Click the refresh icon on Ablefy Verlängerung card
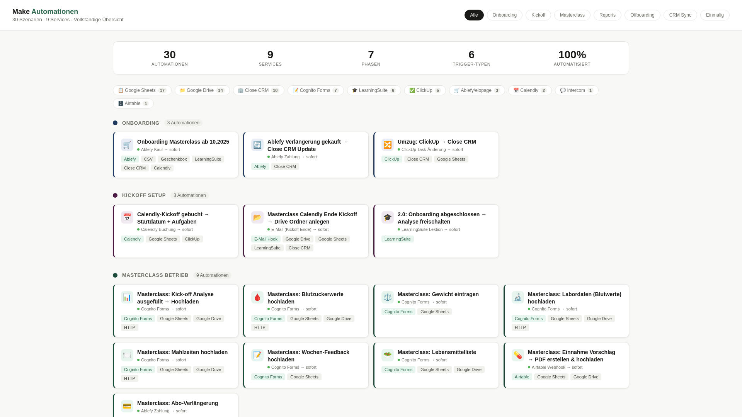The width and height of the screenshot is (742, 417). pos(257,145)
